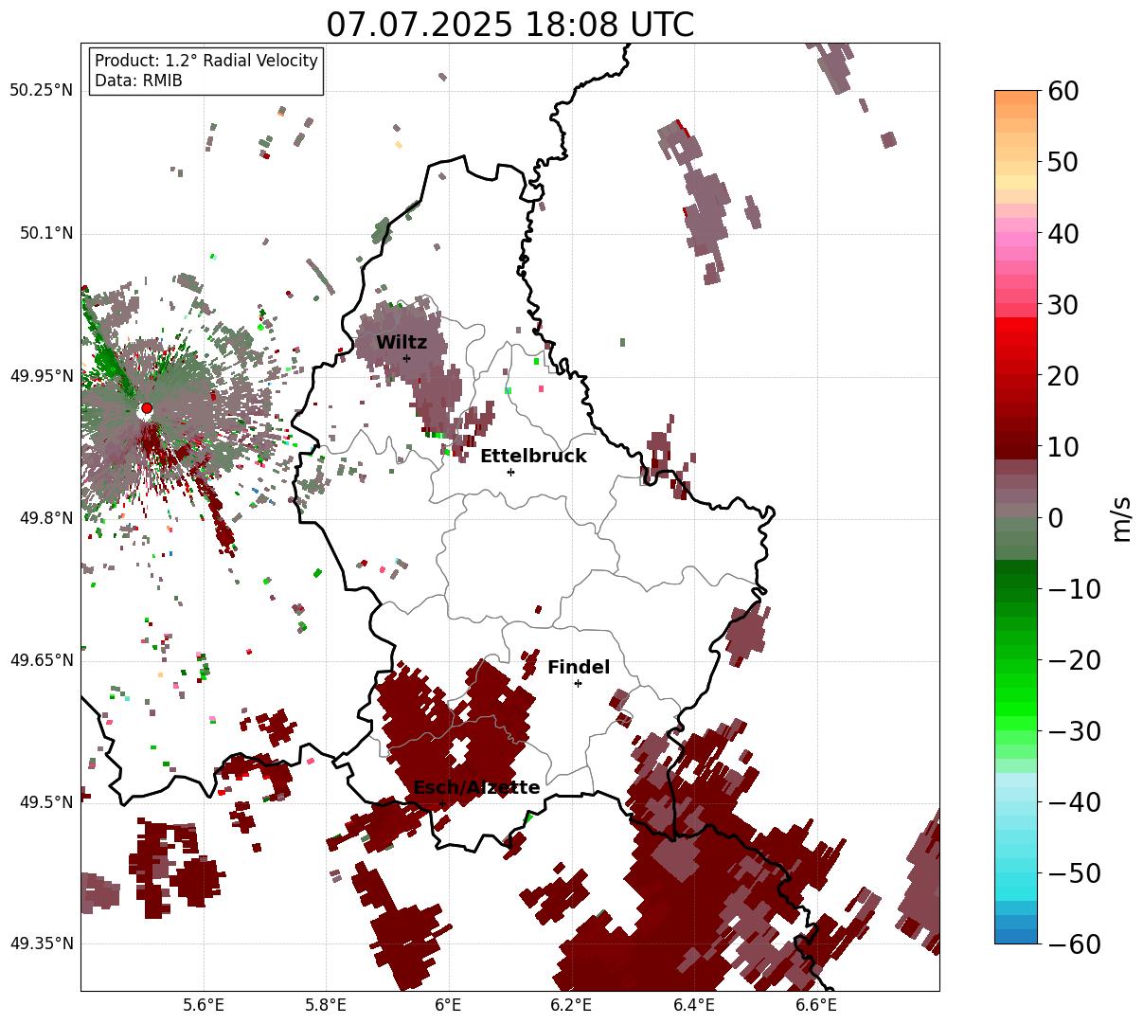Click the 6°E longitude label
Image resolution: width=1143 pixels, height=1024 pixels.
449,1005
